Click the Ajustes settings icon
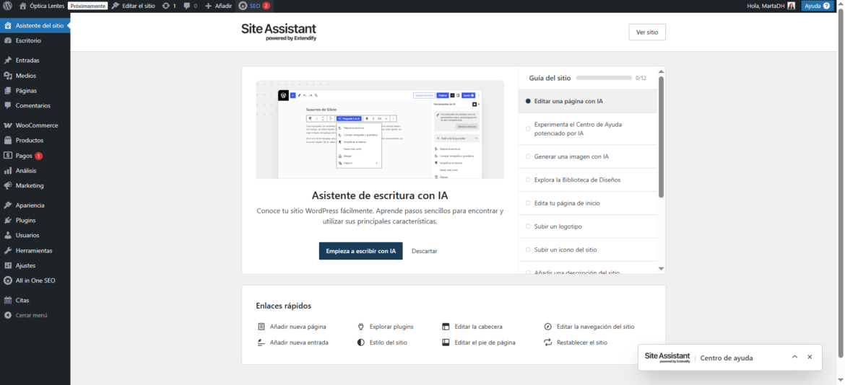The image size is (845, 385). pyautogui.click(x=8, y=265)
